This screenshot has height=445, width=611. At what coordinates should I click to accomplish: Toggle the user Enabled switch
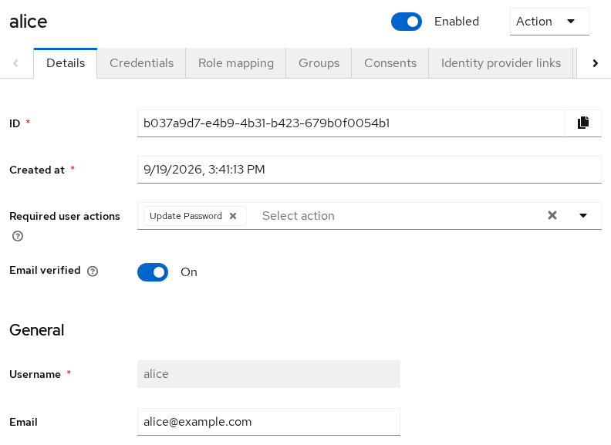pyautogui.click(x=406, y=22)
